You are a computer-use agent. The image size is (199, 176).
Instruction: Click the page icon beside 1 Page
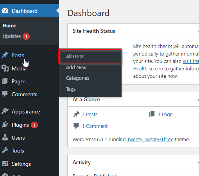click(x=152, y=114)
